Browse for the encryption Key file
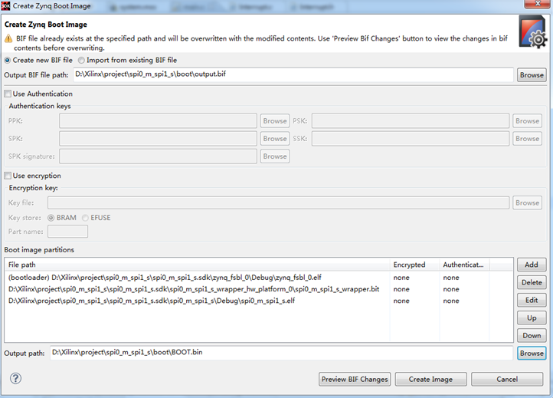Viewport: 553px width, 398px height. pos(527,202)
